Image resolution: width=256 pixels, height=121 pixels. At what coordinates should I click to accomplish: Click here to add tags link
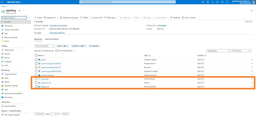pyautogui.click(x=57, y=33)
